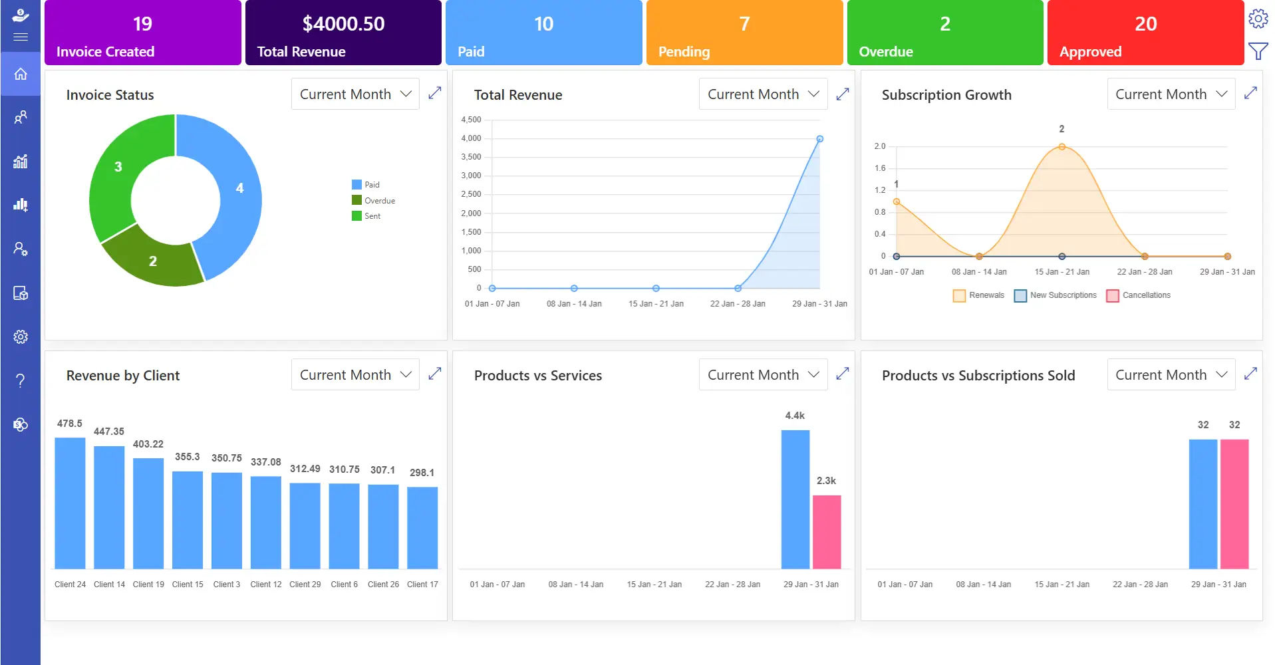Expand the Products vs Services chart
Screen dimensions: 1275x665
pyautogui.click(x=842, y=374)
